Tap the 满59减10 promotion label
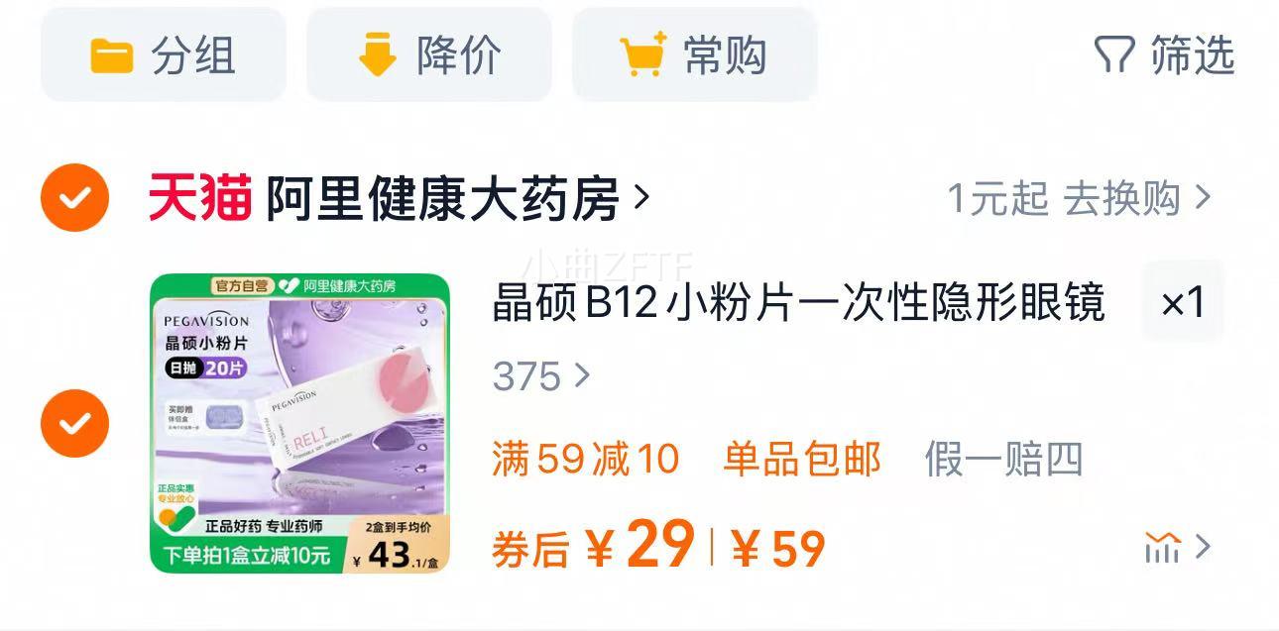Viewport: 1279px width, 631px height. (x=585, y=460)
